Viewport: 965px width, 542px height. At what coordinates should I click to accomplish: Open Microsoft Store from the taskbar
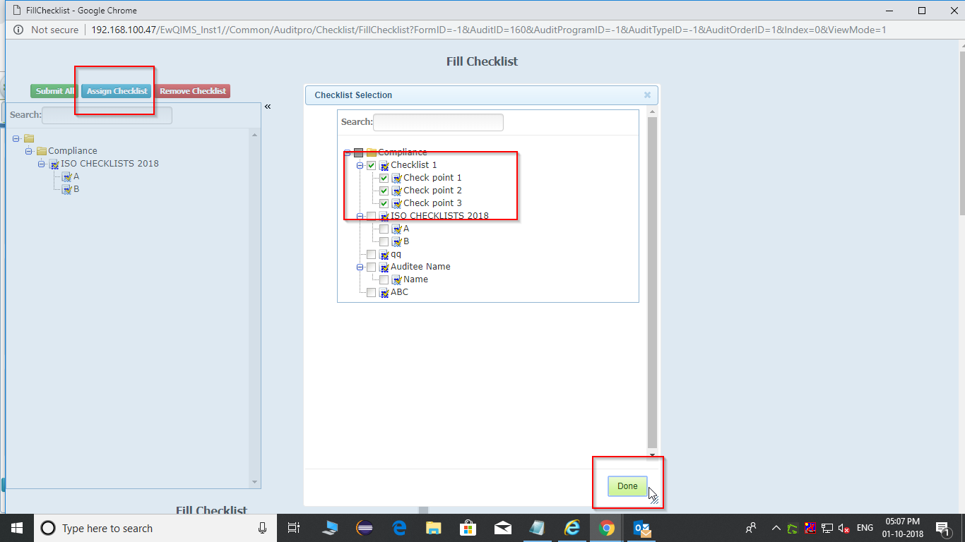pos(468,528)
